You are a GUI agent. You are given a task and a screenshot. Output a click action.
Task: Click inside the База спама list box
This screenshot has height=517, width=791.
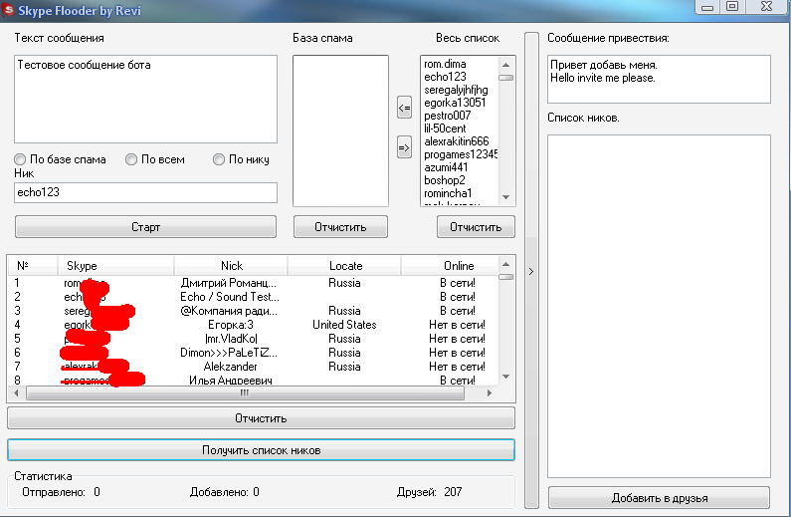point(340,130)
